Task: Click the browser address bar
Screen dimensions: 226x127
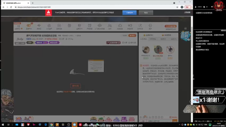Action: pyautogui.click(x=95, y=7)
